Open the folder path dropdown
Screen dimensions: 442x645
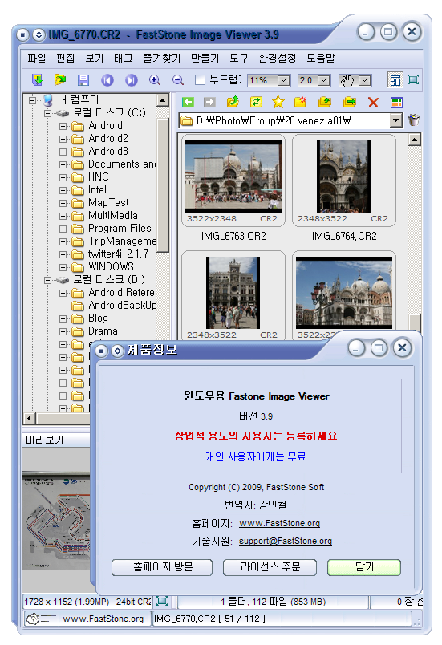click(x=395, y=120)
